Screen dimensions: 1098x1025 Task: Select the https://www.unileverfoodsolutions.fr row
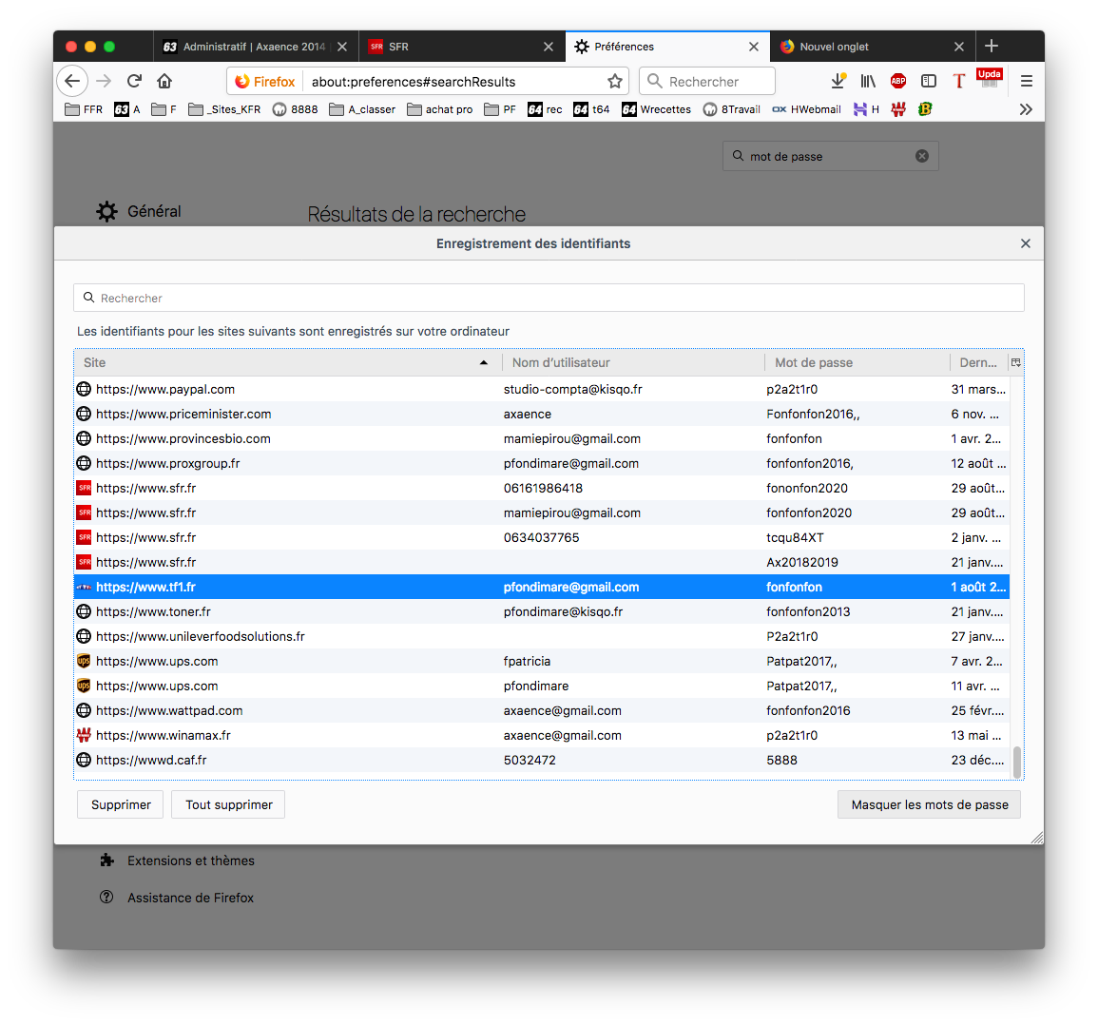pos(541,636)
